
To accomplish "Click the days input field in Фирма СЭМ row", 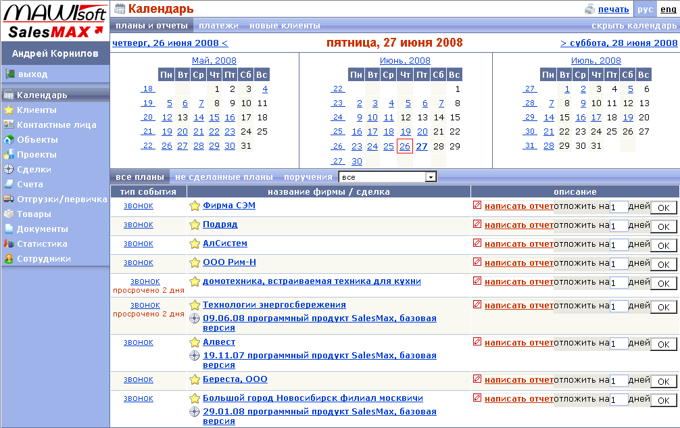I will tap(618, 207).
